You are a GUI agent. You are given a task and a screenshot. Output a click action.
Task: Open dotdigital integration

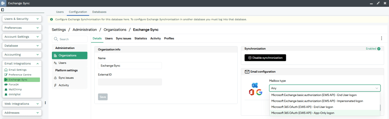[15, 94]
